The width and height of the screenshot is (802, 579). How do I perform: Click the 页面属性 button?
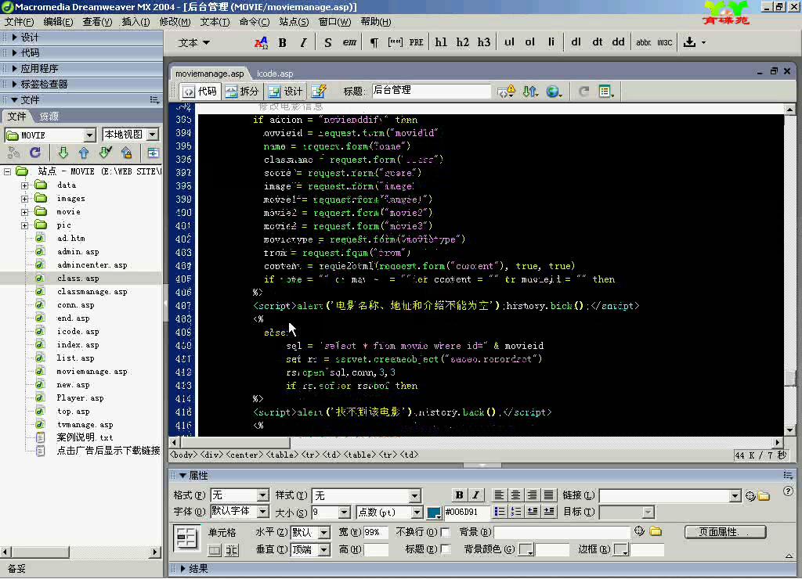point(725,532)
